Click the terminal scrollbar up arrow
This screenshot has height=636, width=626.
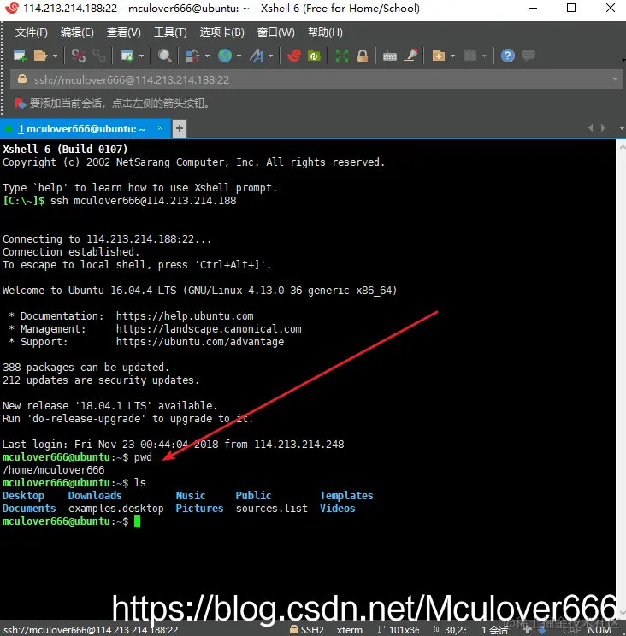pos(622,147)
